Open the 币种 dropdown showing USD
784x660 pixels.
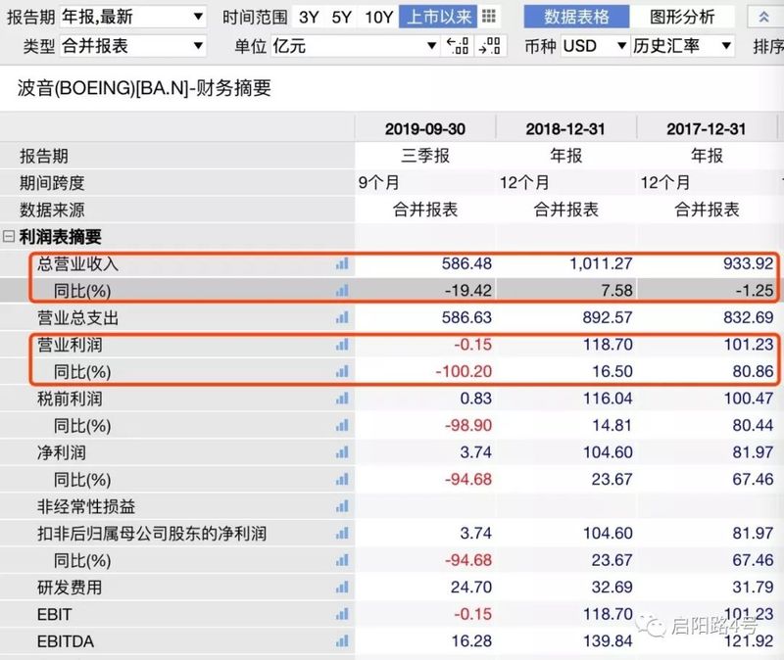(595, 46)
